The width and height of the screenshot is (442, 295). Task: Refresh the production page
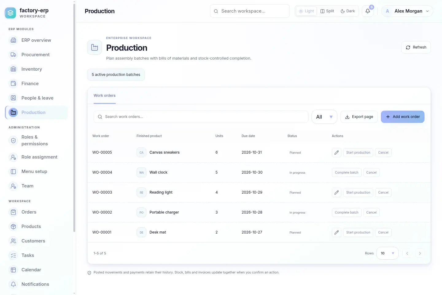point(416,47)
